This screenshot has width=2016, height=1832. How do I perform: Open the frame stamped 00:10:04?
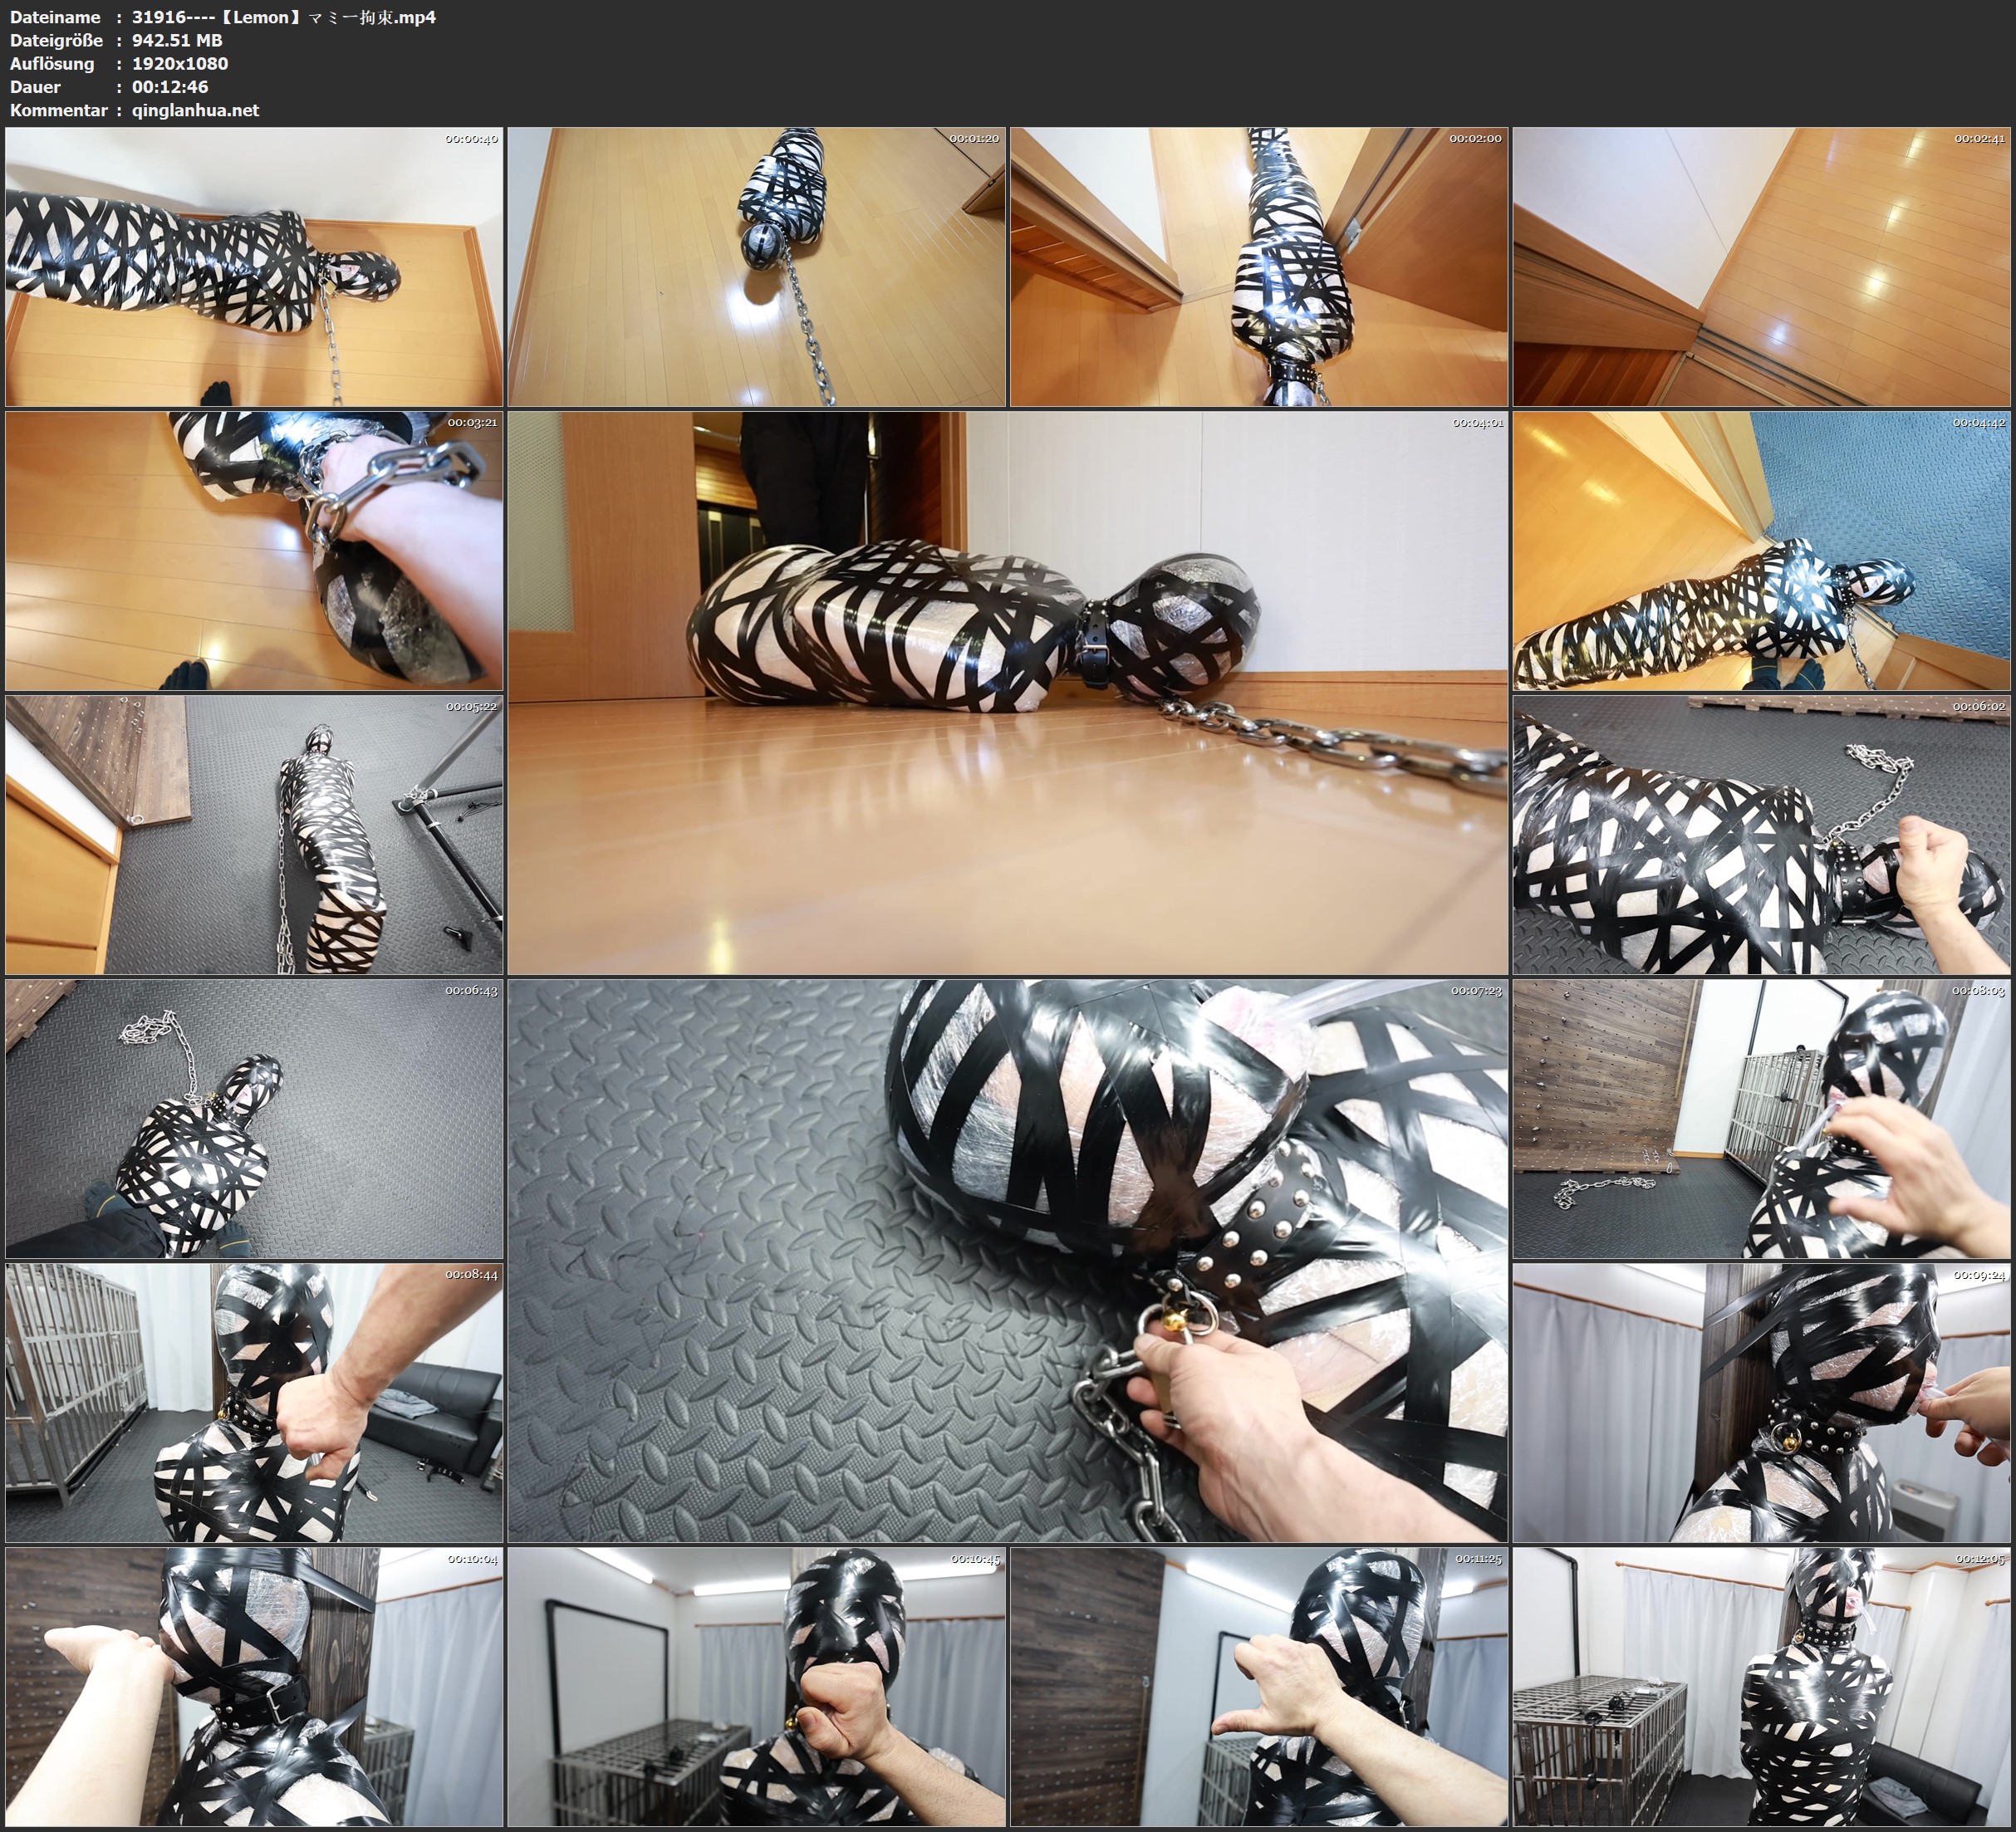pos(254,1686)
